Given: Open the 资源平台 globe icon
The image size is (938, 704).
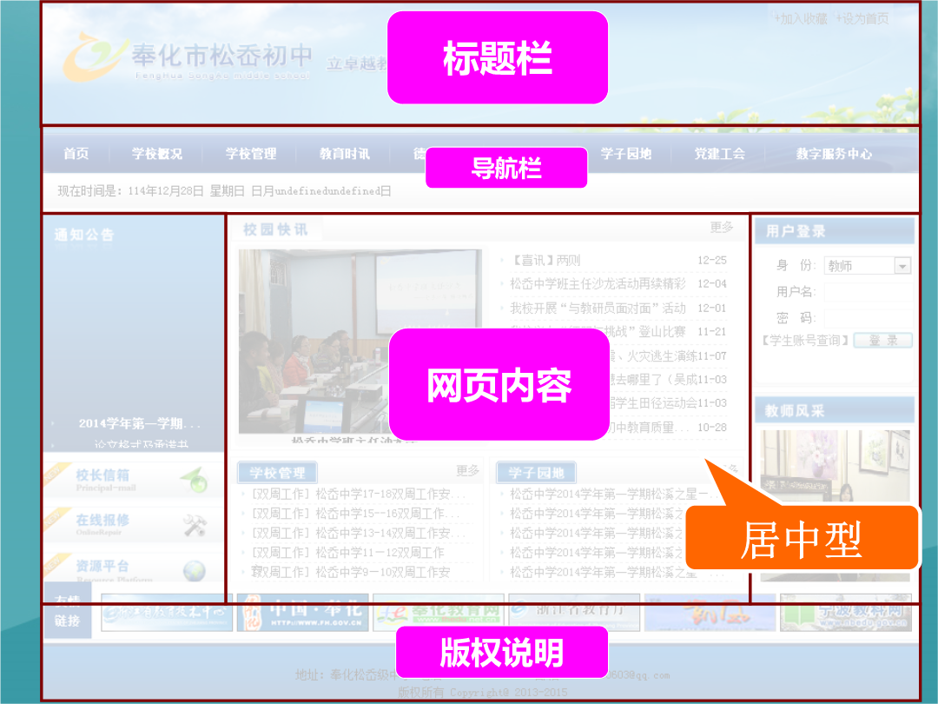Looking at the screenshot, I should click(x=195, y=570).
